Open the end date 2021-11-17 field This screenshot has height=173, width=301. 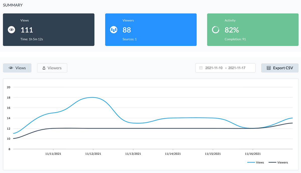[238, 68]
